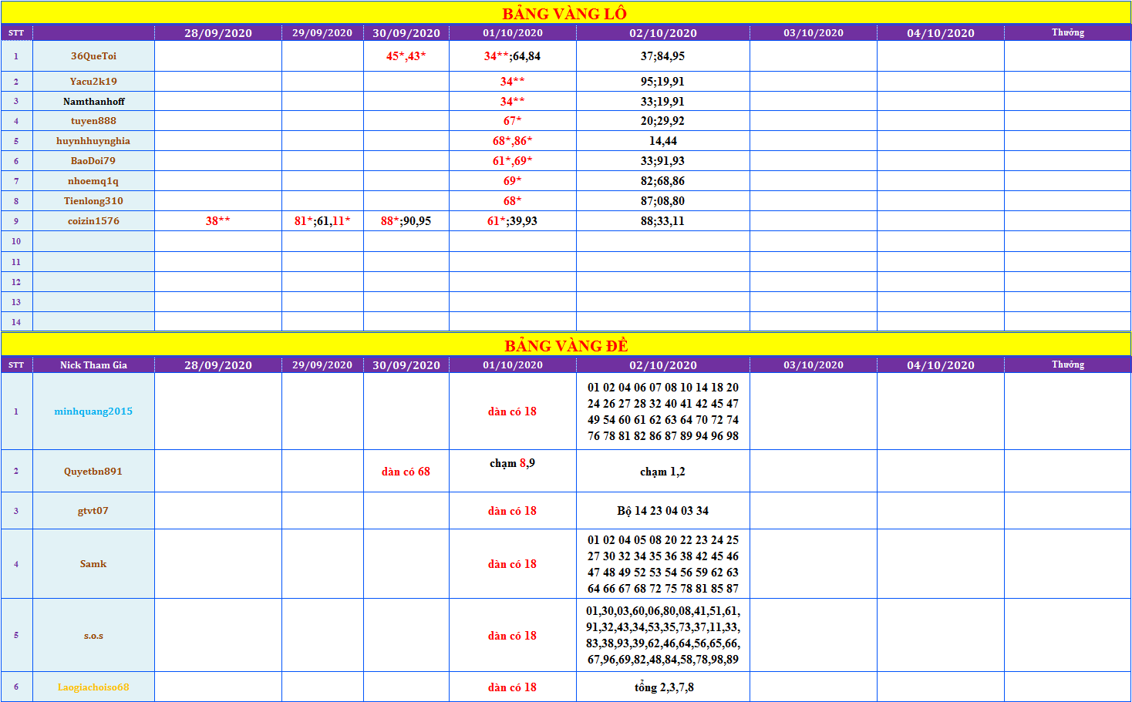The width and height of the screenshot is (1132, 702).
Task: Select the Namthanhoff name cell
Action: coord(93,101)
